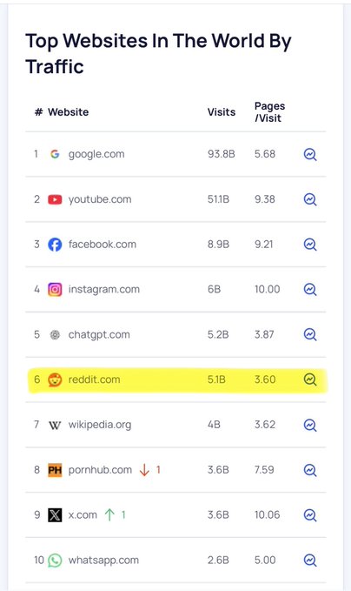Click the WhatsApp logo icon
The height and width of the screenshot is (591, 351).
point(55,561)
